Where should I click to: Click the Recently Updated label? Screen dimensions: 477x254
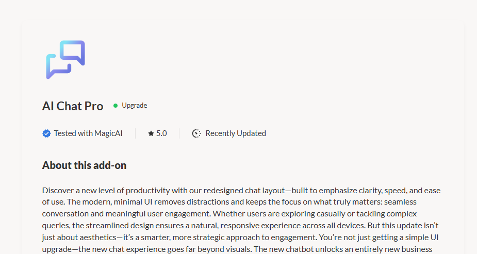coord(236,133)
